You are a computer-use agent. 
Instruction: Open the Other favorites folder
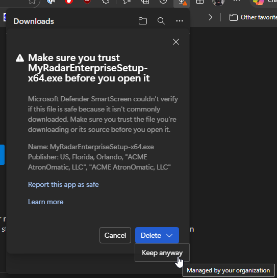click(x=253, y=17)
